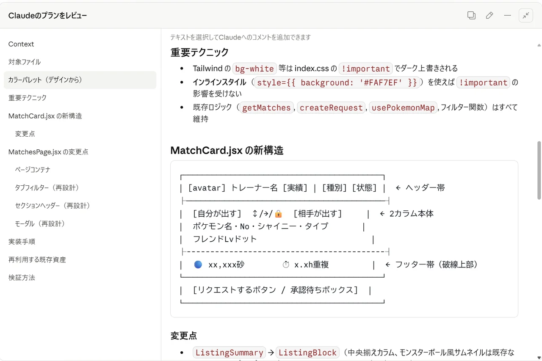
Task: Click the vertical scrollbar thumb
Action: pyautogui.click(x=539, y=170)
